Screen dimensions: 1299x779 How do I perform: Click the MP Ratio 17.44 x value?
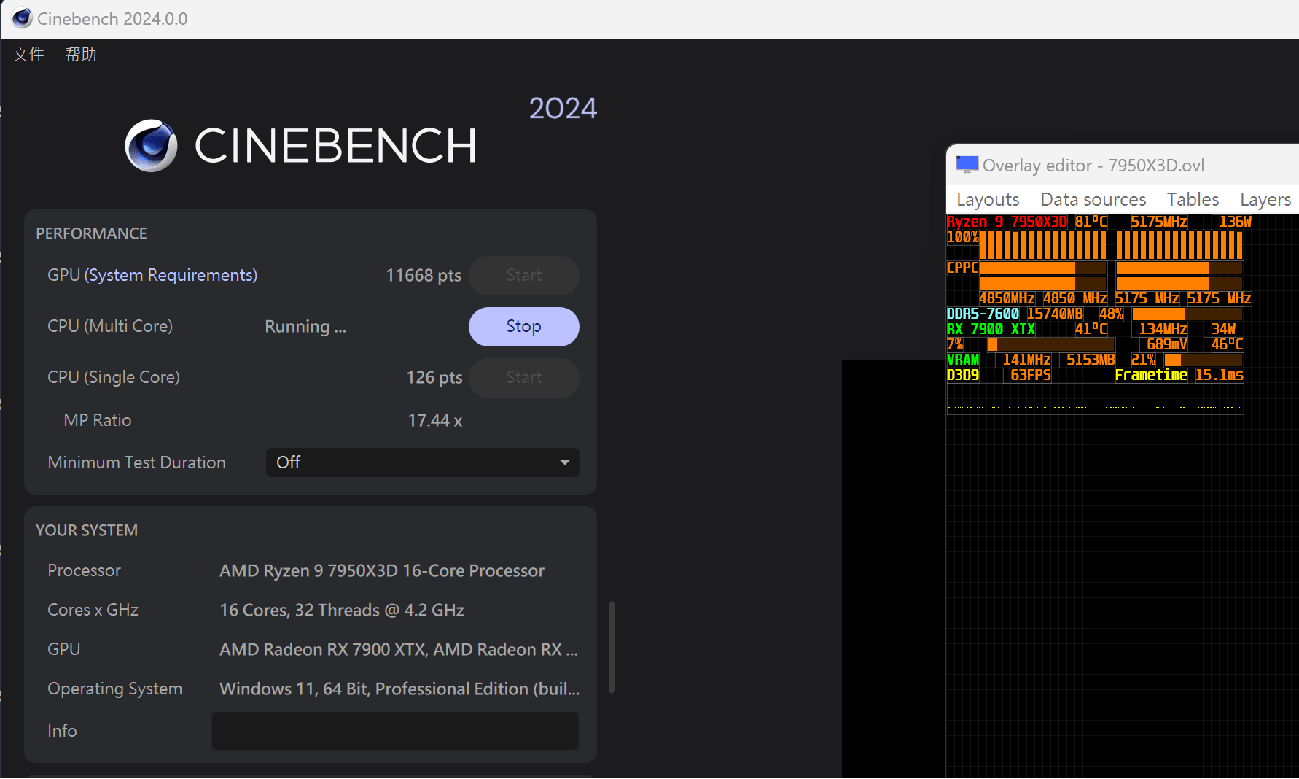tap(435, 420)
